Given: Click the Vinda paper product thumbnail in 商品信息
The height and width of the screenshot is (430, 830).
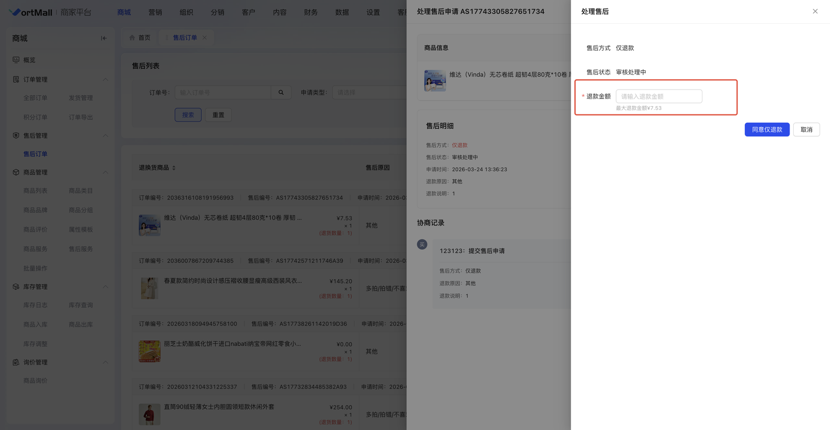Looking at the screenshot, I should (435, 81).
